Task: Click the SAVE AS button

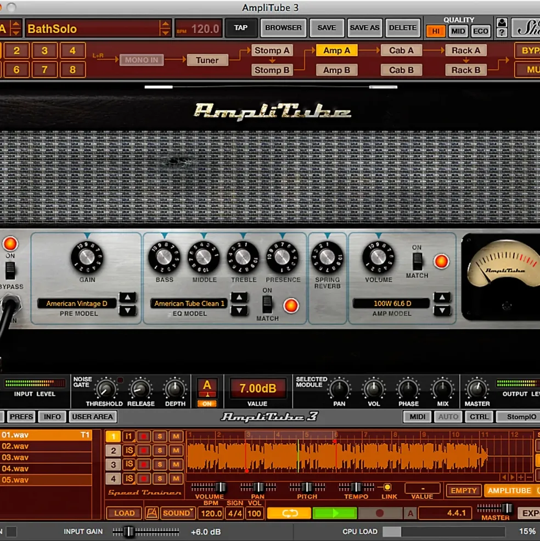Action: 364,27
